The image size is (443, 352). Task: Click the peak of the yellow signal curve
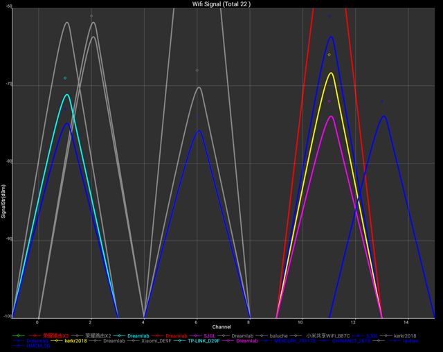click(331, 73)
